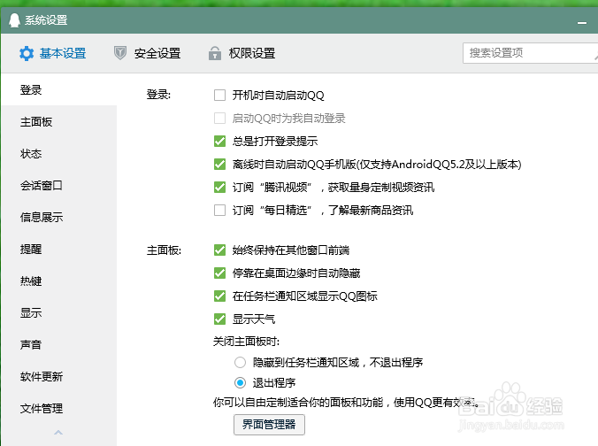Image resolution: width=598 pixels, height=446 pixels.
Task: Uncheck 总是打开登录提示
Action: (219, 142)
